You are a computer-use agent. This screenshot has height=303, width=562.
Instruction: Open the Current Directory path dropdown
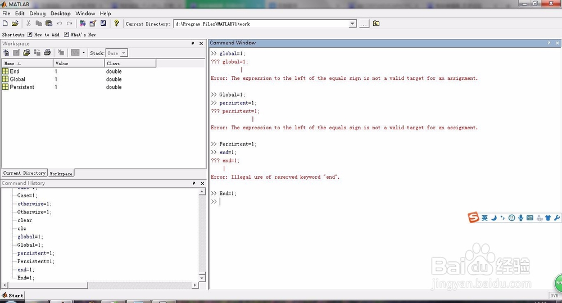(x=352, y=24)
